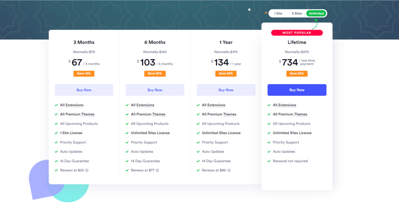This screenshot has height=209, width=399.
Task: Click checkmark beside Renewal not required
Action: 269,161
